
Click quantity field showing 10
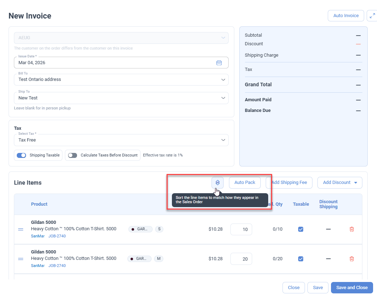coord(241,229)
